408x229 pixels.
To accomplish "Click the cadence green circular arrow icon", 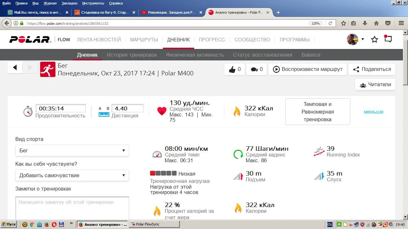I will click(238, 154).
